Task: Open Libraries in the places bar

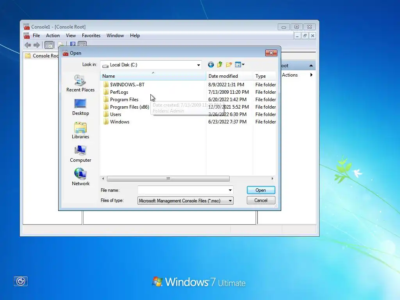Action: pos(80,130)
